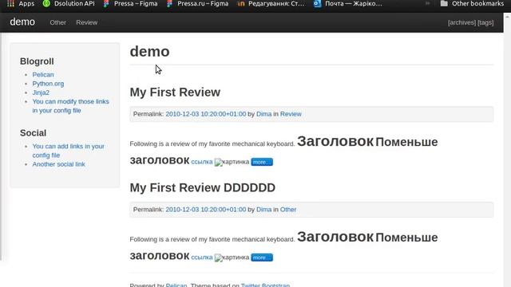Open 'Another social link'

[58, 164]
